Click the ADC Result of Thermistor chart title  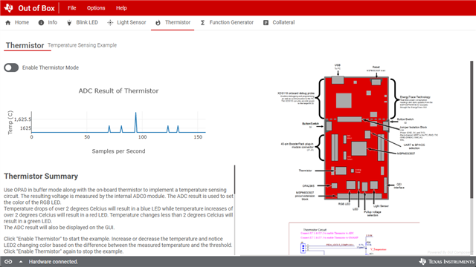118,90
